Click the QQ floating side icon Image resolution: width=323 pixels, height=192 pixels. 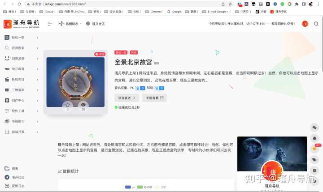[x=314, y=138]
